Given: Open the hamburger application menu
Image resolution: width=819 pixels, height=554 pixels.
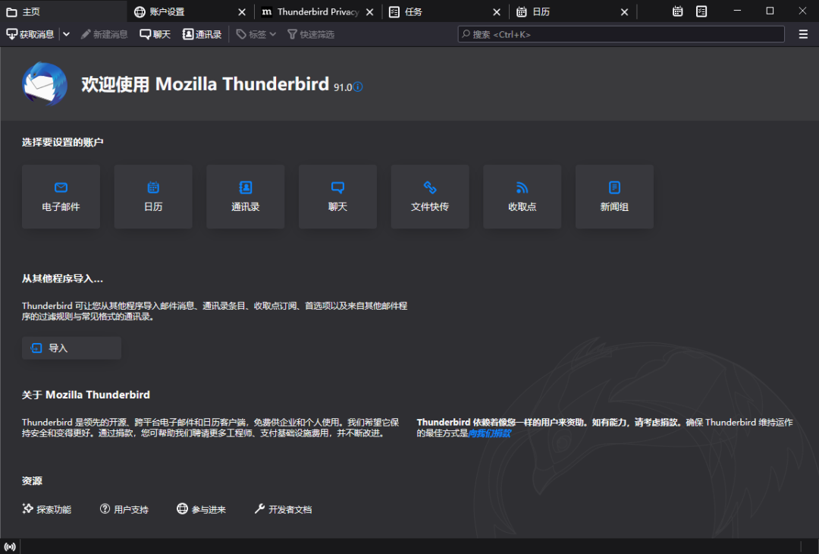Looking at the screenshot, I should coord(803,34).
